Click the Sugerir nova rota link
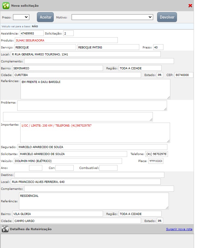The image size is (203, 248). [x=179, y=229]
